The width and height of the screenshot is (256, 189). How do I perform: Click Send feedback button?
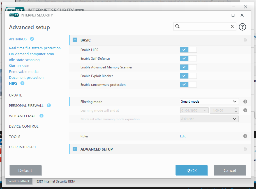tap(19, 181)
